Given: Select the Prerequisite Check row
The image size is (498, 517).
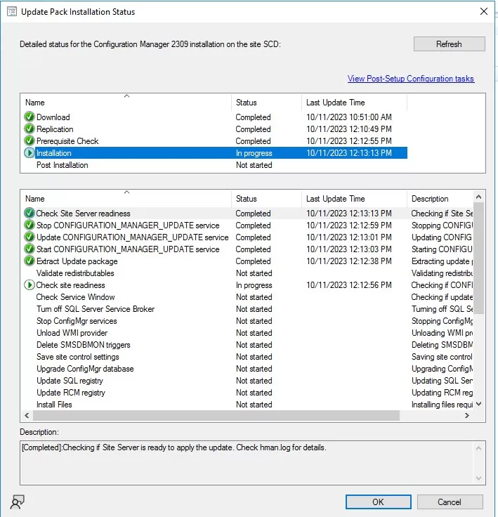Looking at the screenshot, I should click(216, 140).
